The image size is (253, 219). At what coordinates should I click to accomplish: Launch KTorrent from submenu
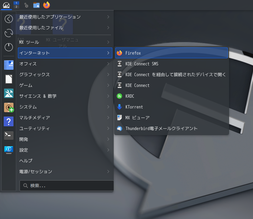pyautogui.click(x=171, y=107)
